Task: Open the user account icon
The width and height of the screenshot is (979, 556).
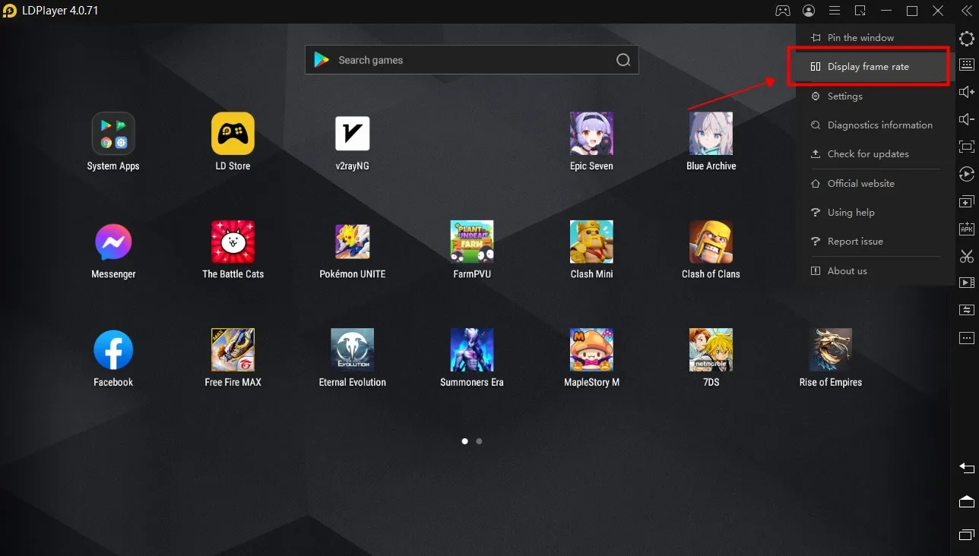Action: (x=809, y=11)
